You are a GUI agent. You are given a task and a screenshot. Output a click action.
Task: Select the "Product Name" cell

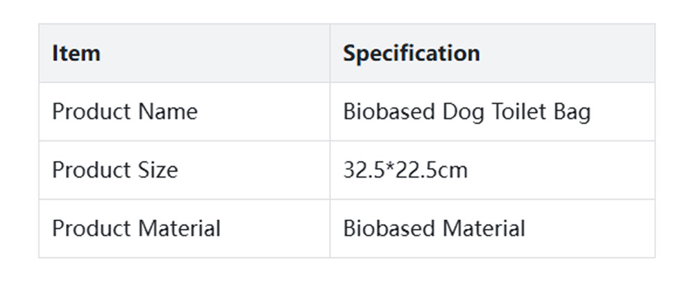point(125,112)
